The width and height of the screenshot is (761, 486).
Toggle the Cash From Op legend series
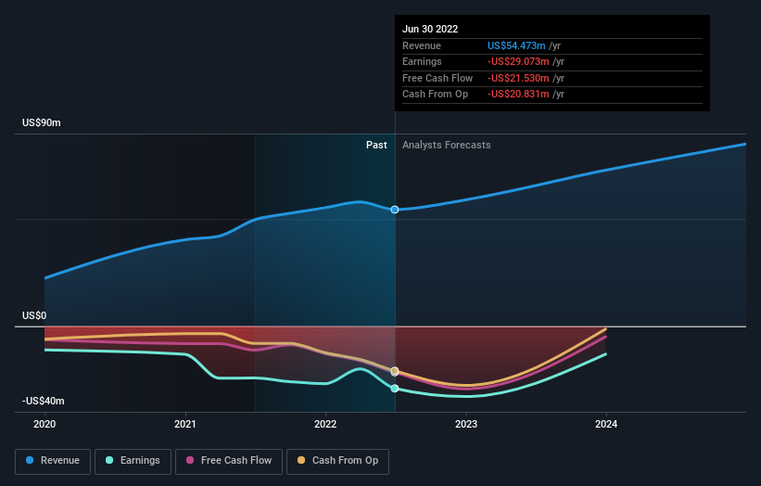tap(337, 461)
